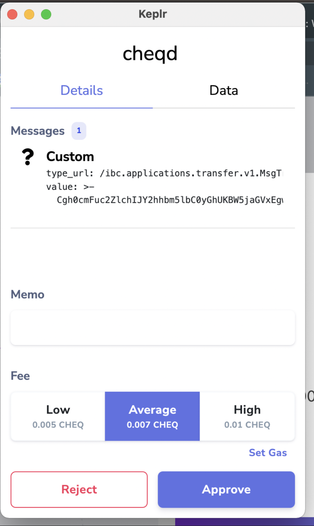Expand gas settings via Set Gas
Screen dimensions: 314x526
pos(268,453)
